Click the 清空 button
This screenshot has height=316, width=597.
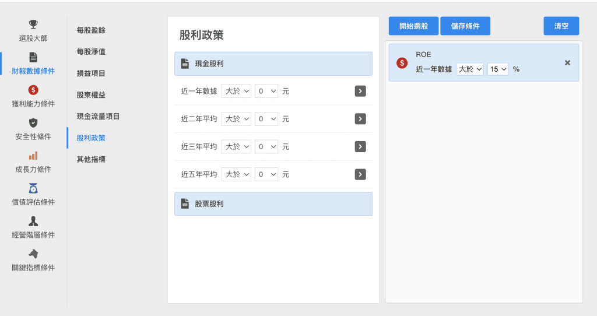pyautogui.click(x=561, y=26)
